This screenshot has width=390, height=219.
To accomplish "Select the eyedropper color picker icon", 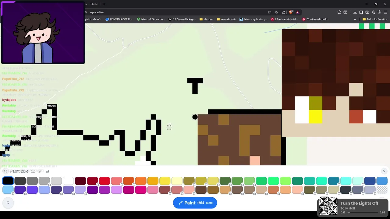I will pyautogui.click(x=40, y=171).
